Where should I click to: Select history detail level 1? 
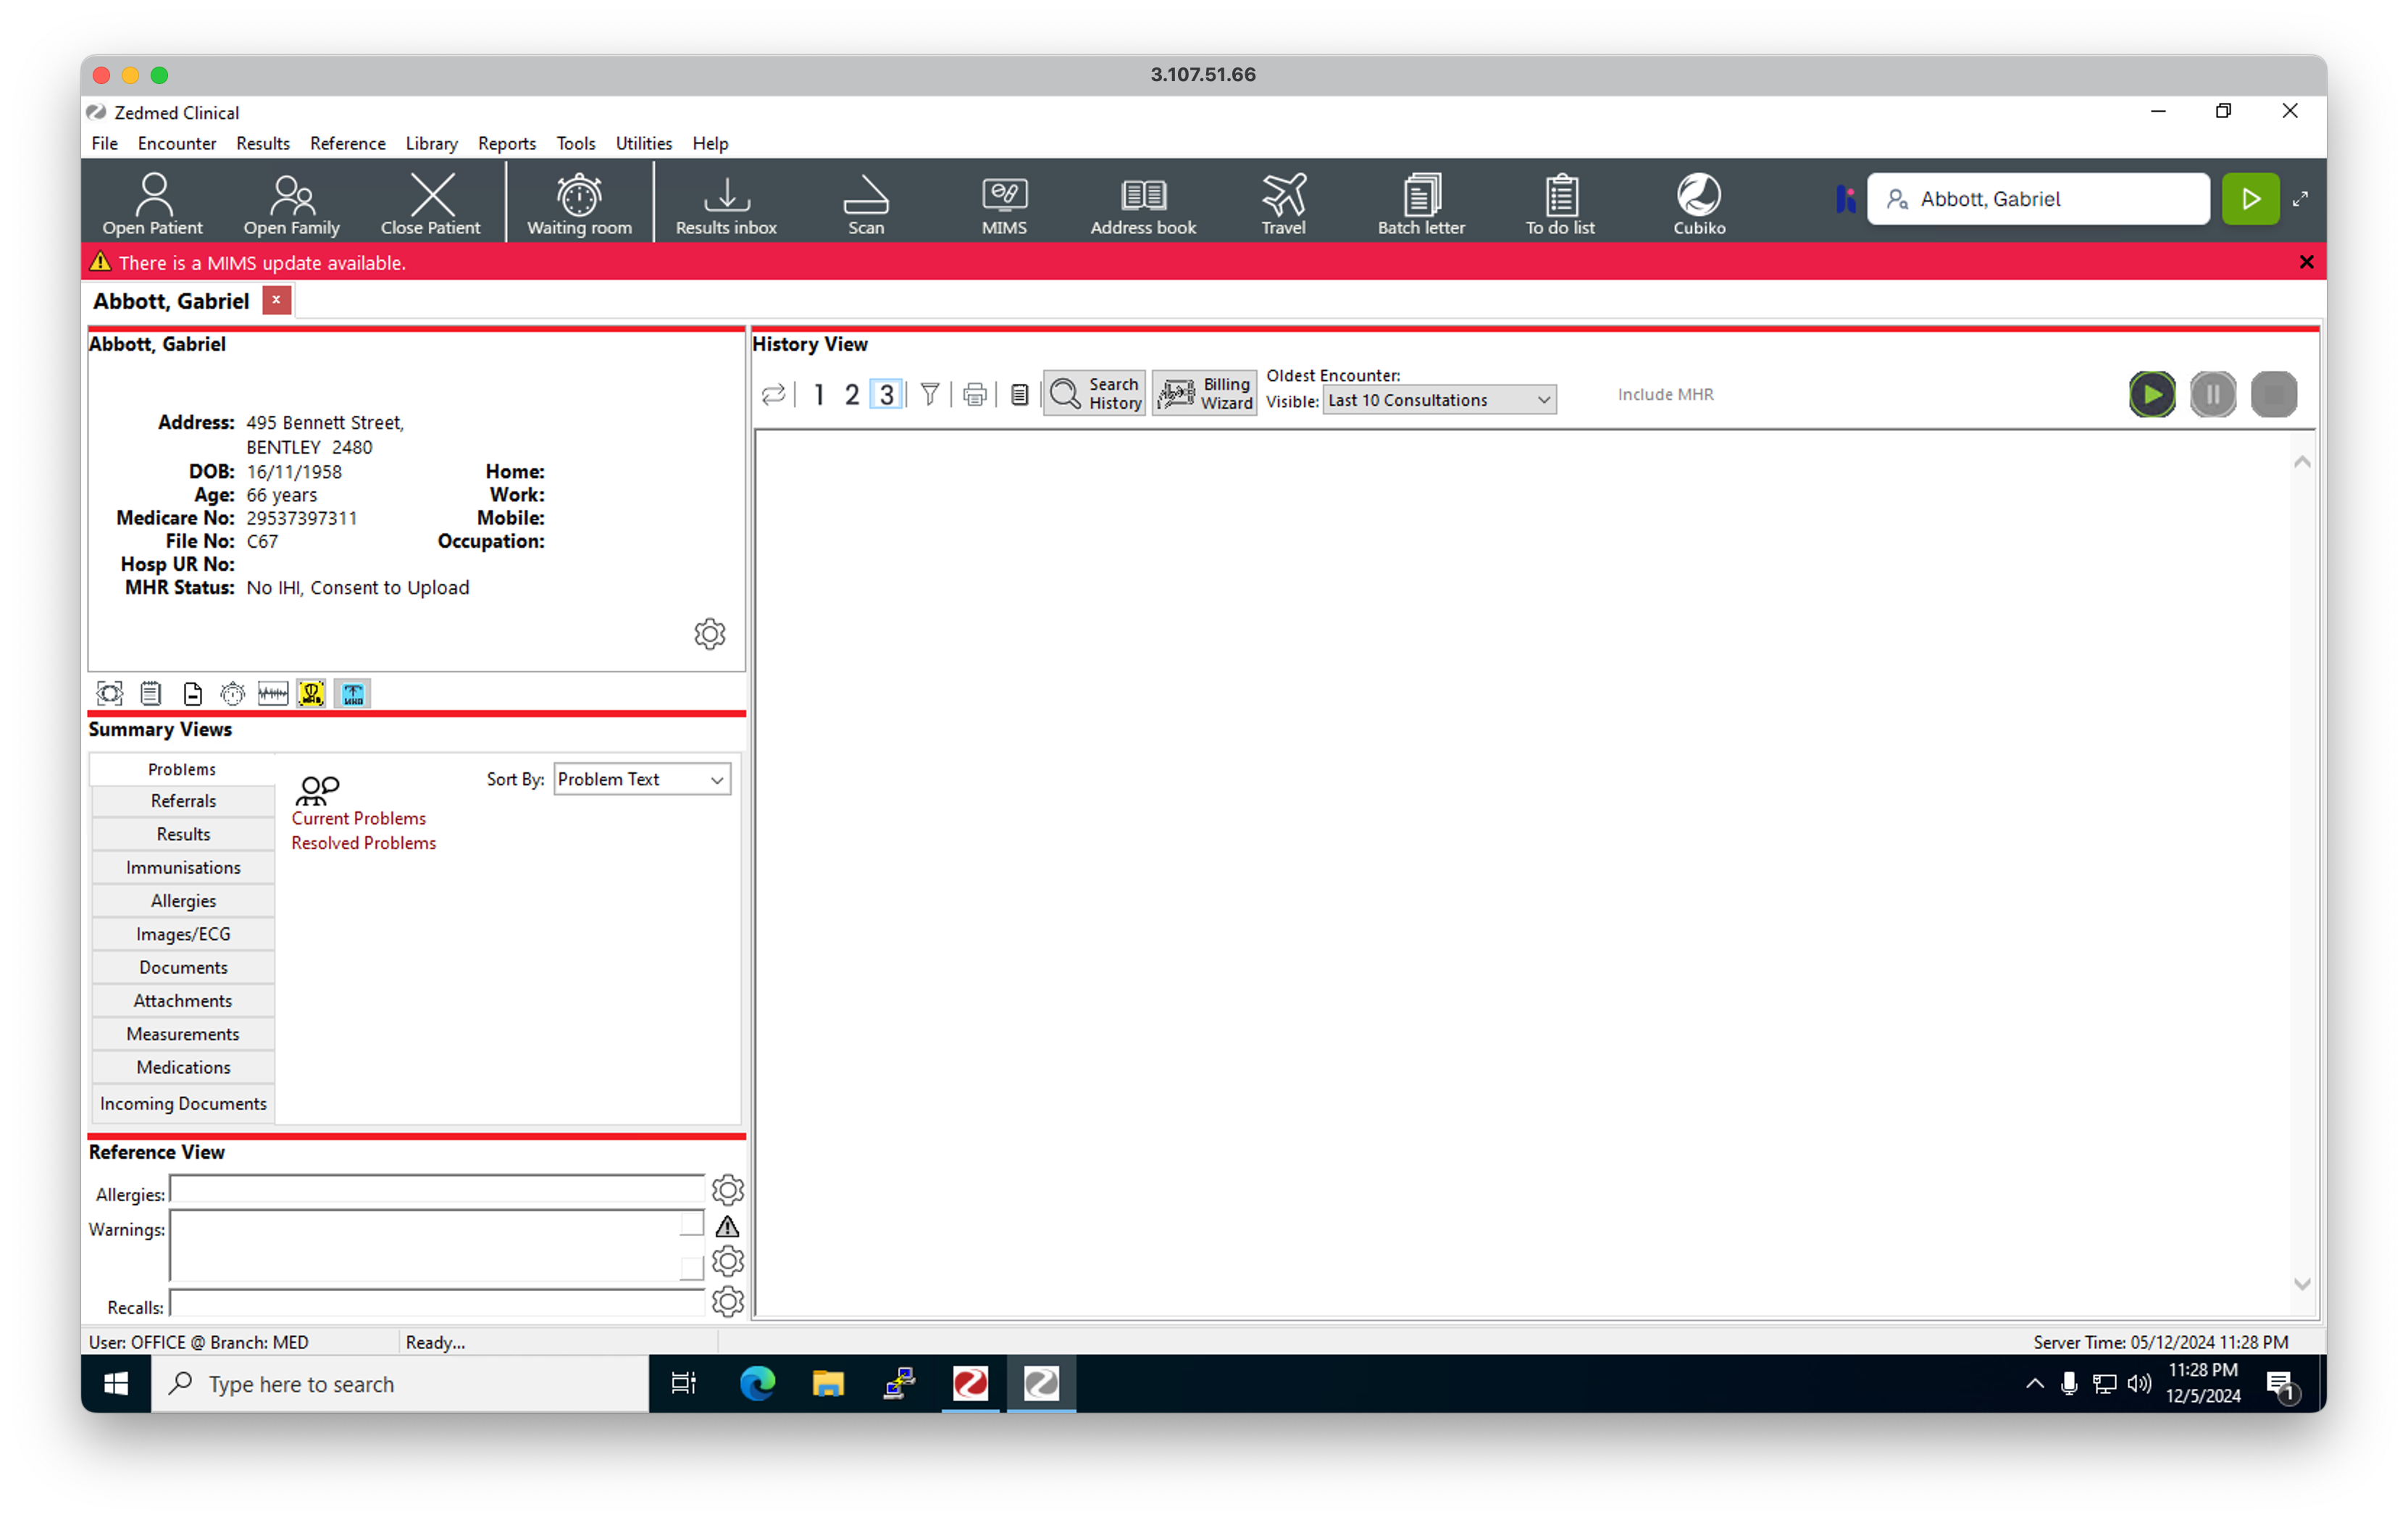click(x=819, y=395)
